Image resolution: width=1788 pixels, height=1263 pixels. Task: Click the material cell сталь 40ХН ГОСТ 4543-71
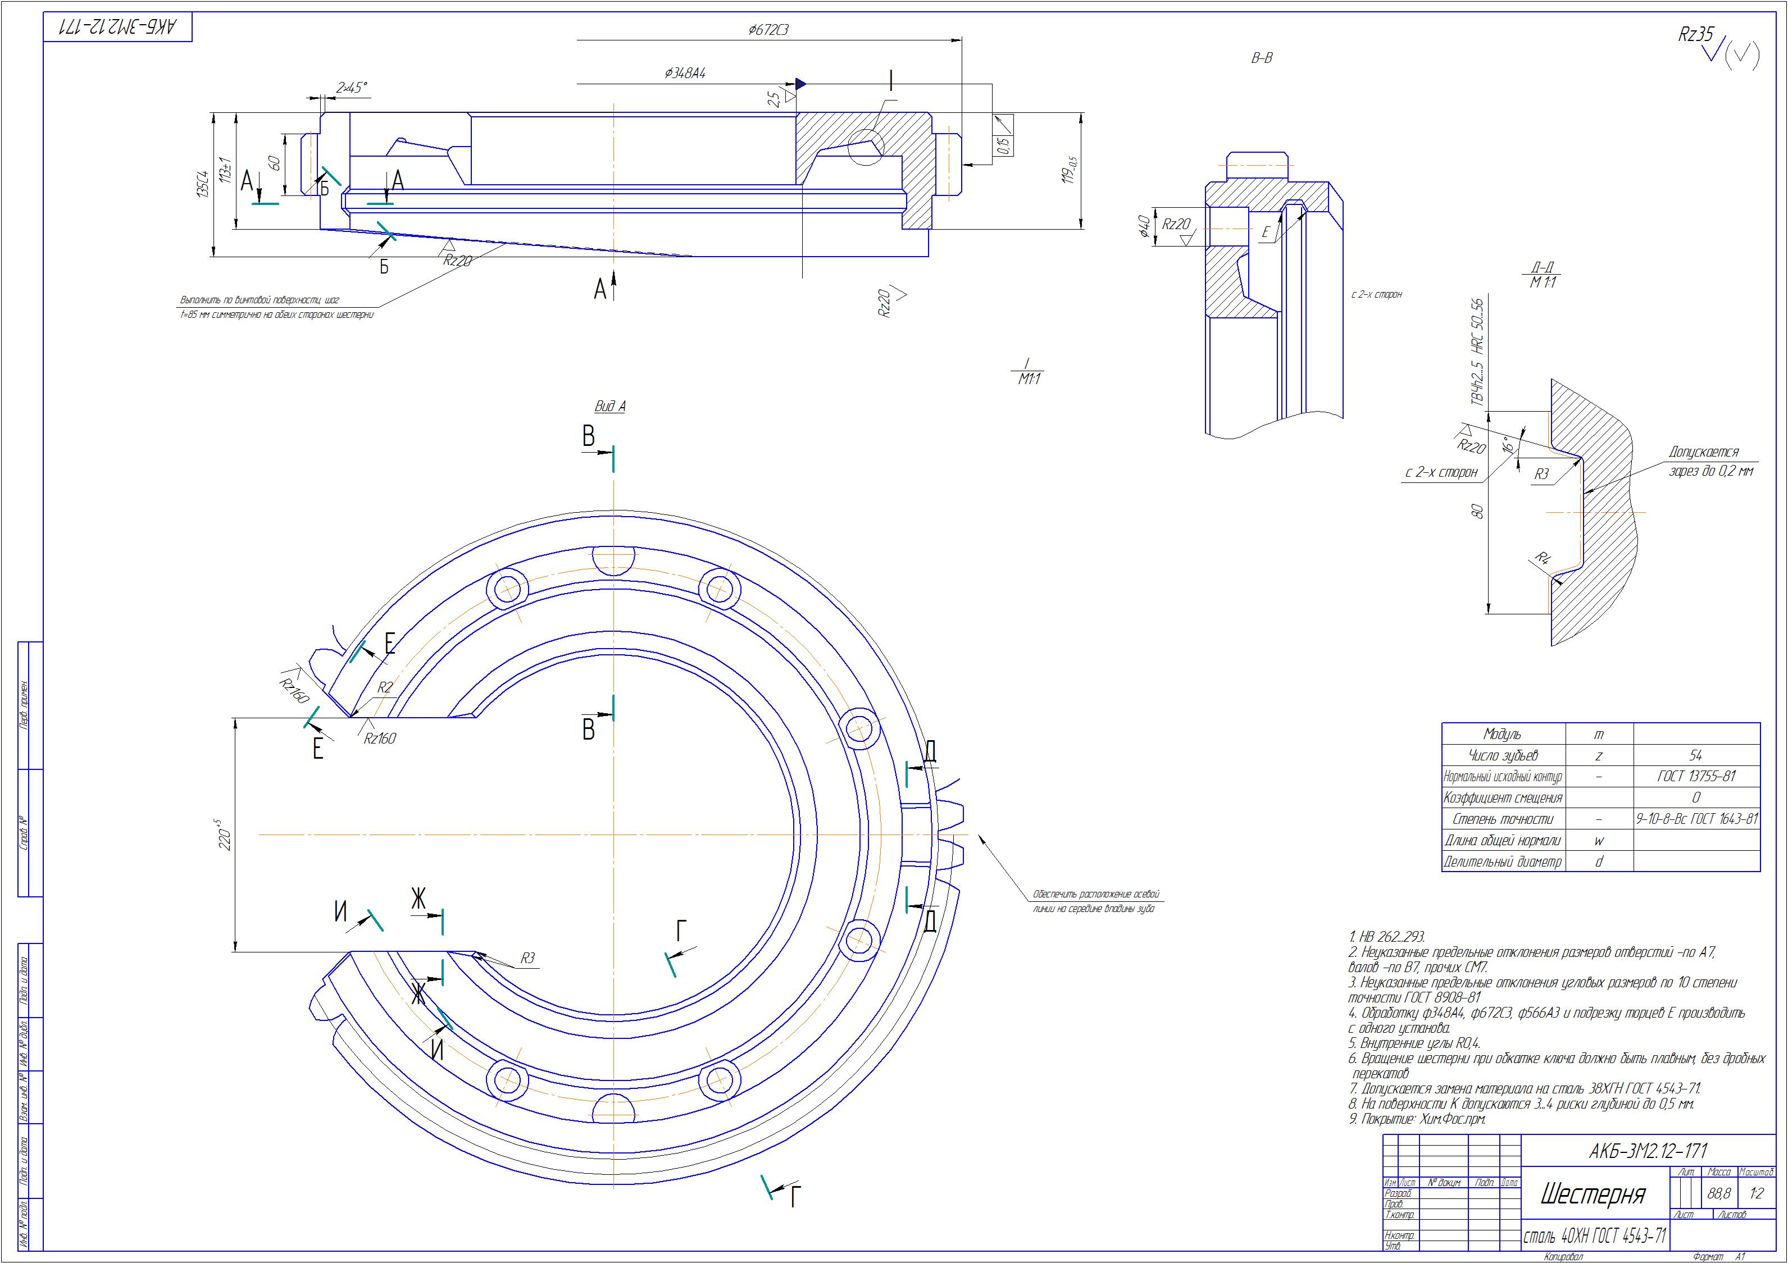click(x=1594, y=1235)
